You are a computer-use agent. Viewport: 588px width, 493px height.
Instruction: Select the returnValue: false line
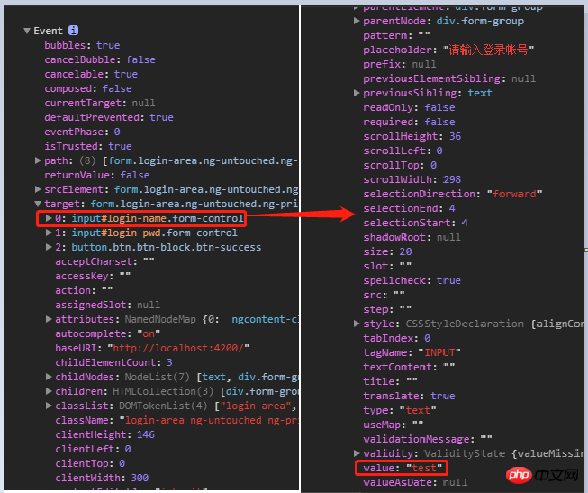[x=96, y=175]
